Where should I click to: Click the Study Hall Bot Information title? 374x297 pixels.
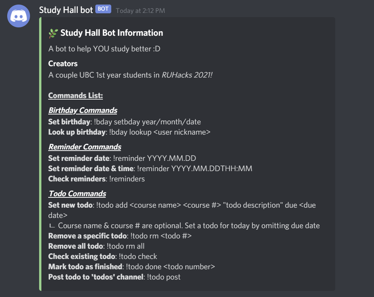pos(112,33)
